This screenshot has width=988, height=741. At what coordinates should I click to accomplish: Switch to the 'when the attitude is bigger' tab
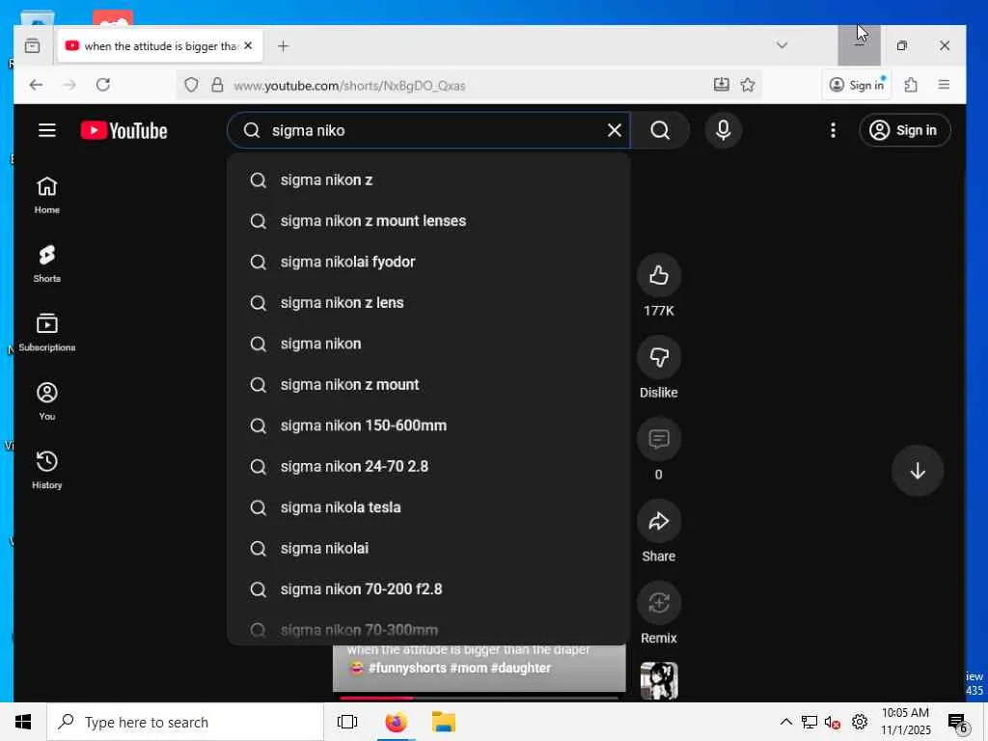click(161, 46)
